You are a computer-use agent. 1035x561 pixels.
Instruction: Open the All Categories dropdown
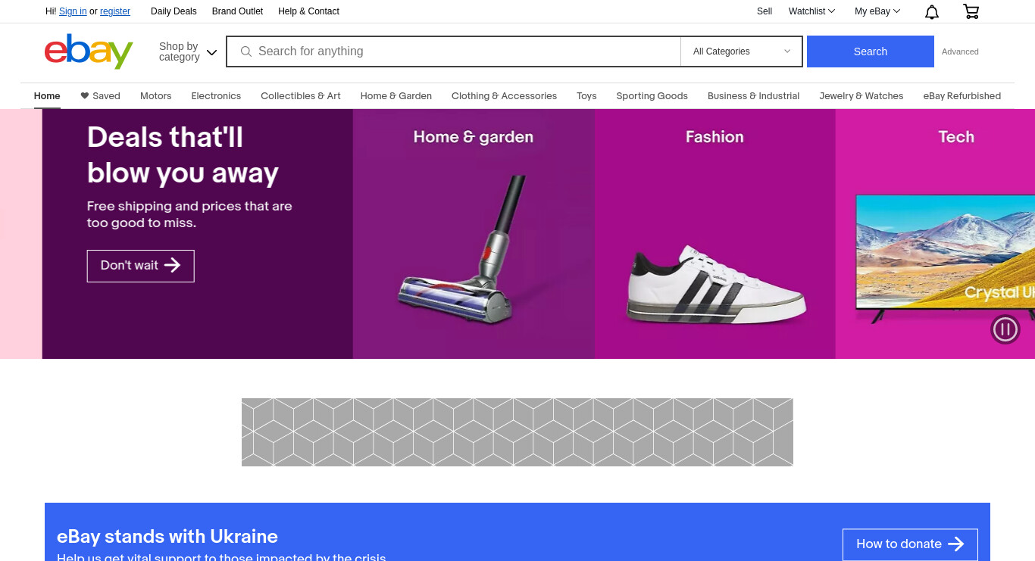coord(741,51)
